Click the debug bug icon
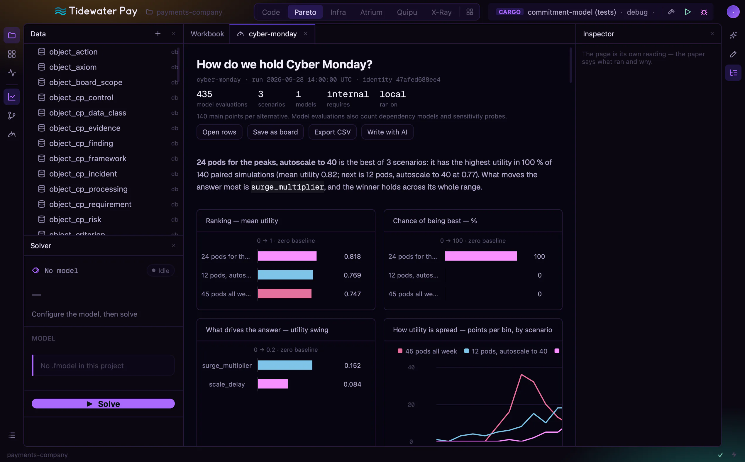This screenshot has width=745, height=462. pyautogui.click(x=704, y=12)
